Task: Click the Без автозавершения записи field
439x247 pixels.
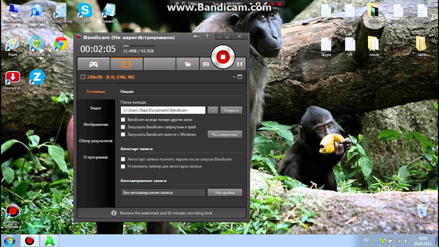Action: [163, 192]
